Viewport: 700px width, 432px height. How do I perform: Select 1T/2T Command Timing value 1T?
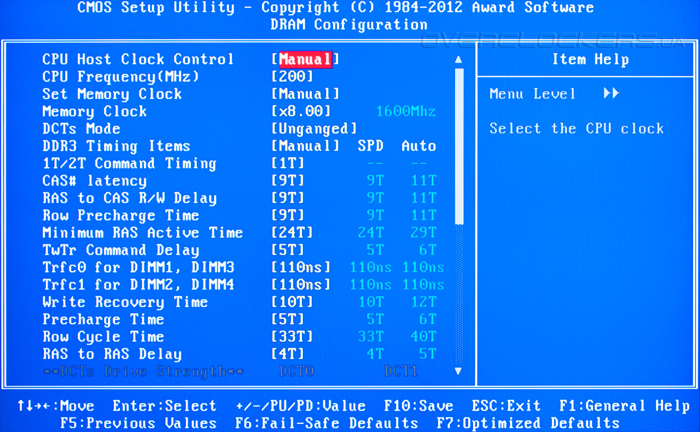point(288,164)
